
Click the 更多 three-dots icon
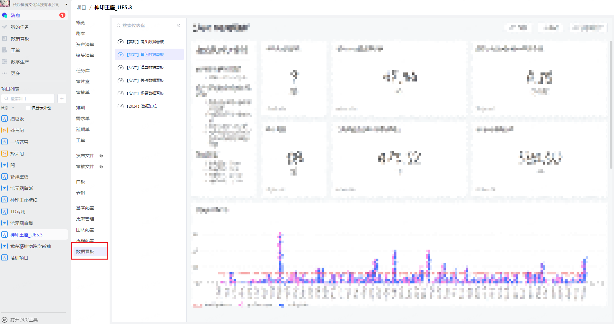point(5,73)
